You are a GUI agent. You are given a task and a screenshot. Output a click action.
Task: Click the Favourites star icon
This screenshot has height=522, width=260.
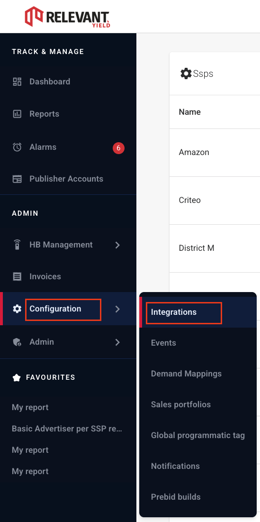[x=16, y=377]
